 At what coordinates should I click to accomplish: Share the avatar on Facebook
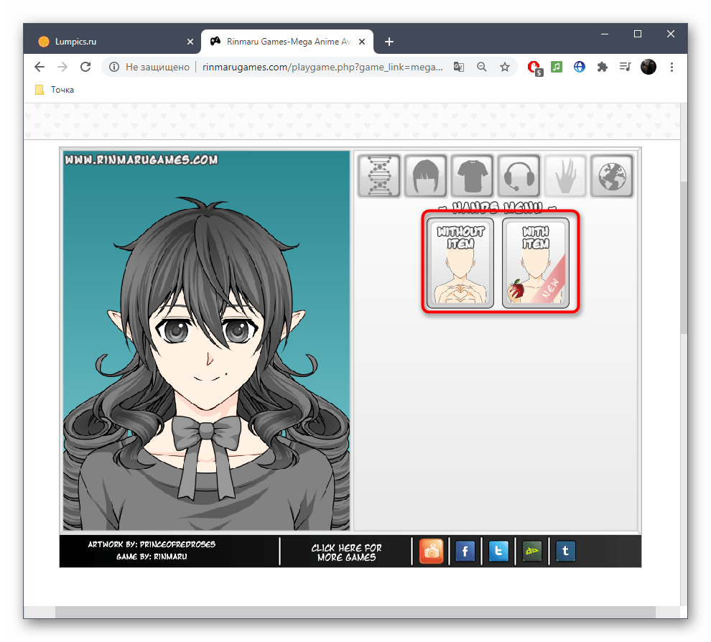(x=465, y=551)
